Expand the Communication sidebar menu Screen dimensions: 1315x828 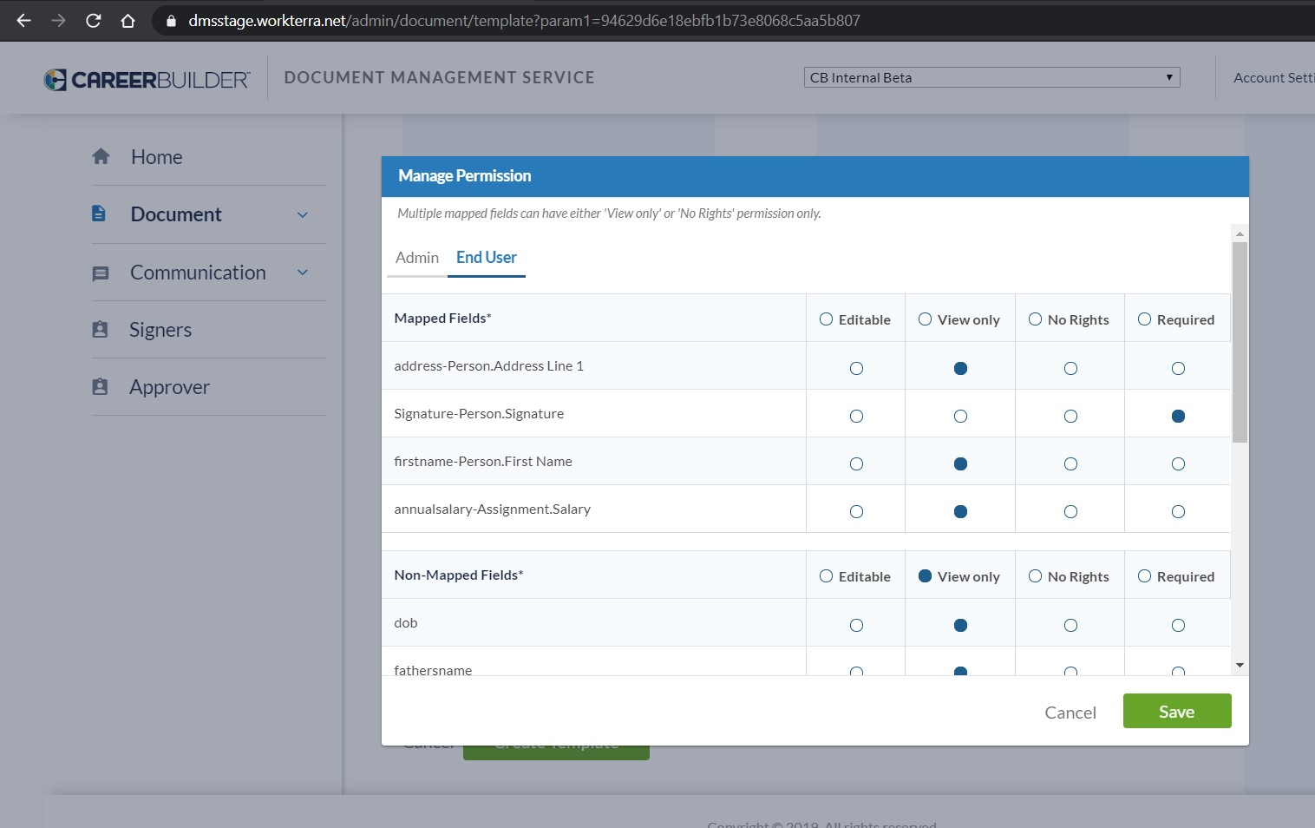tap(302, 272)
